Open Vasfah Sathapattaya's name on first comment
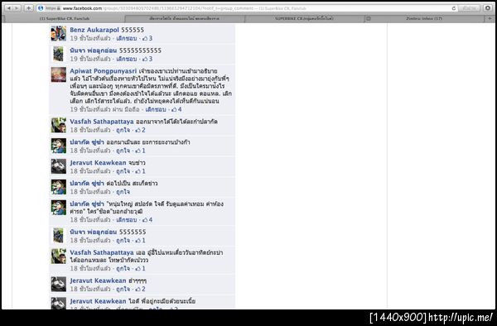497x326 pixels. [x=102, y=122]
